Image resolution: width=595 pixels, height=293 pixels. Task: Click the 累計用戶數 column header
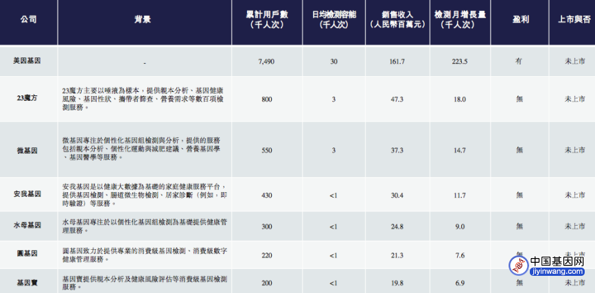(x=267, y=20)
